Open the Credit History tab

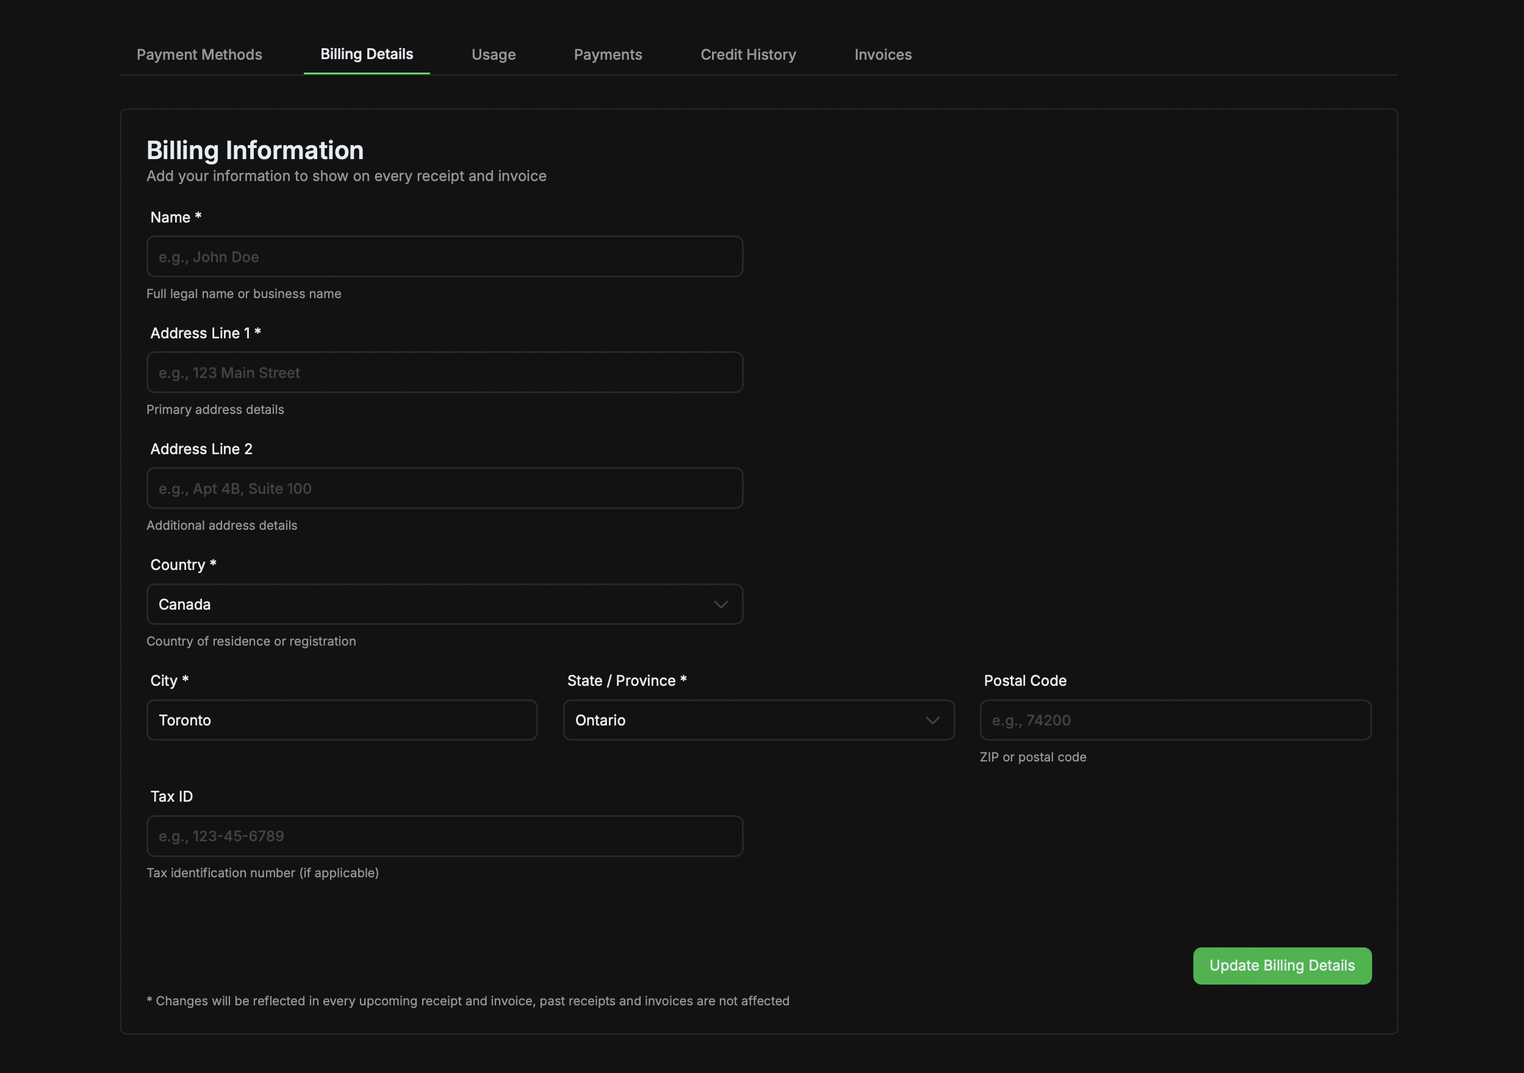748,54
